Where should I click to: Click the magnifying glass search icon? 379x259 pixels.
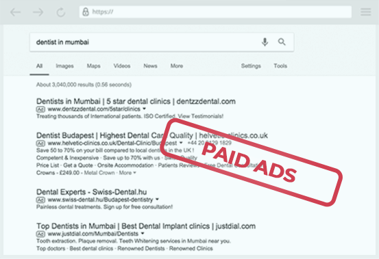tap(282, 42)
